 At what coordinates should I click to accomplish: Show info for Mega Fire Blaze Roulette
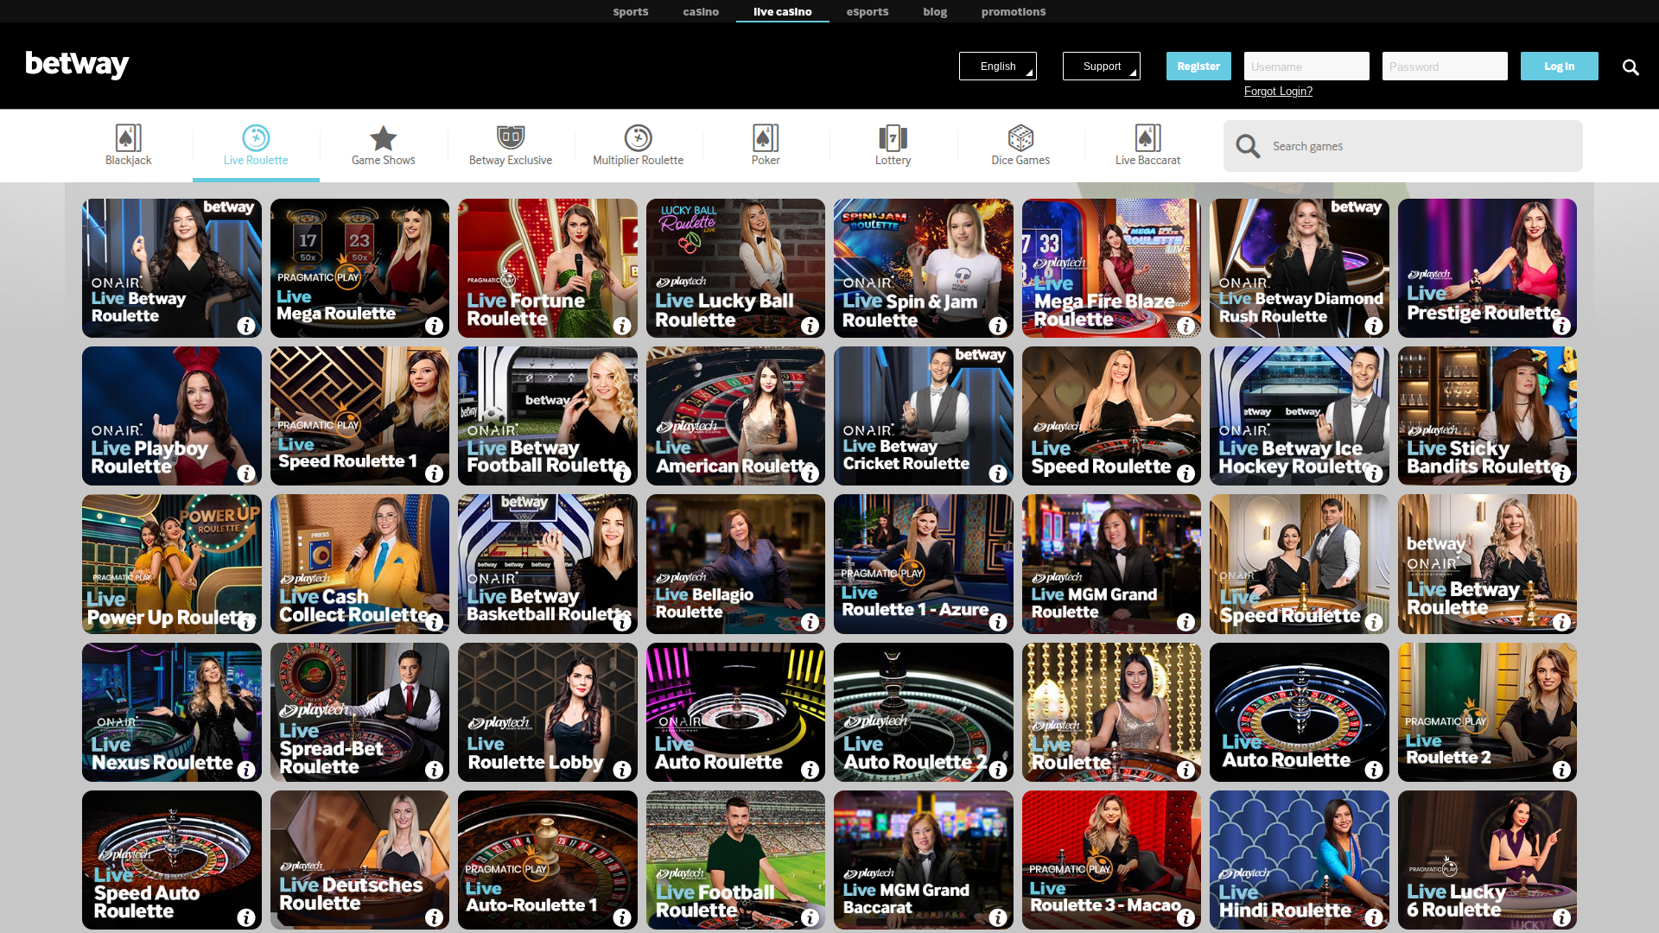pos(1186,326)
